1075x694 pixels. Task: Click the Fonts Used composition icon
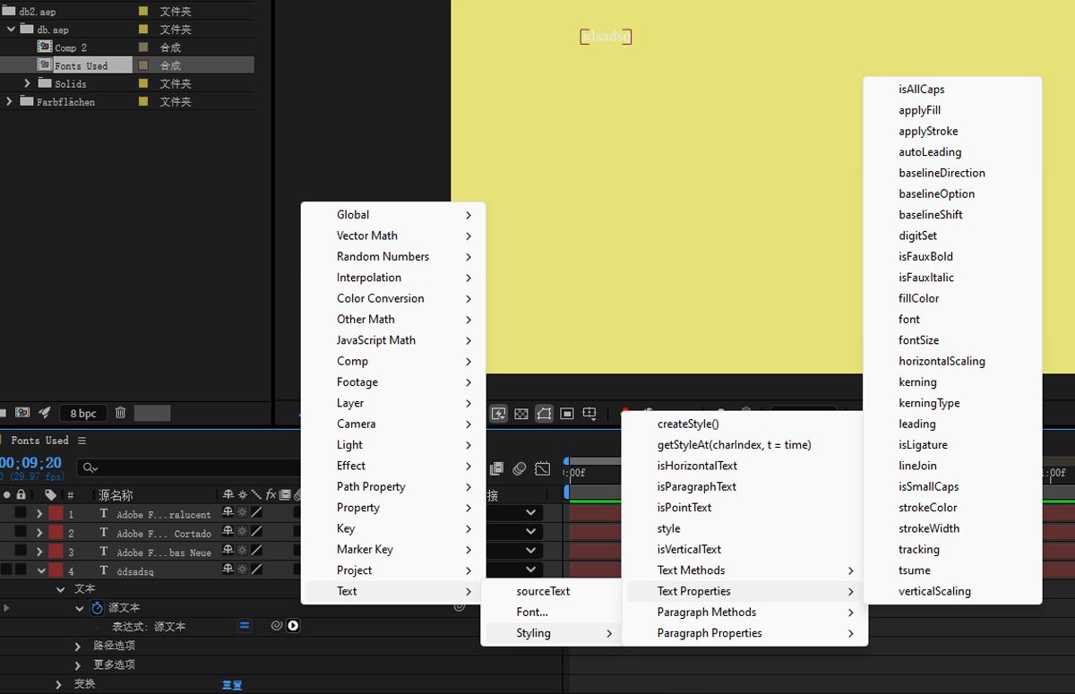[45, 64]
